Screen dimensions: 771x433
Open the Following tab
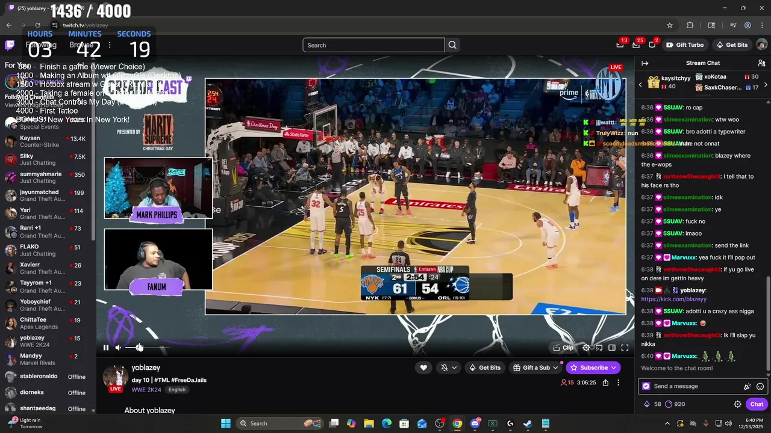(x=41, y=45)
